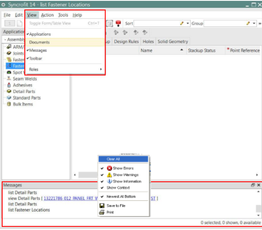The width and height of the screenshot is (262, 230).
Task: Click the Name column header
Action: point(163,50)
